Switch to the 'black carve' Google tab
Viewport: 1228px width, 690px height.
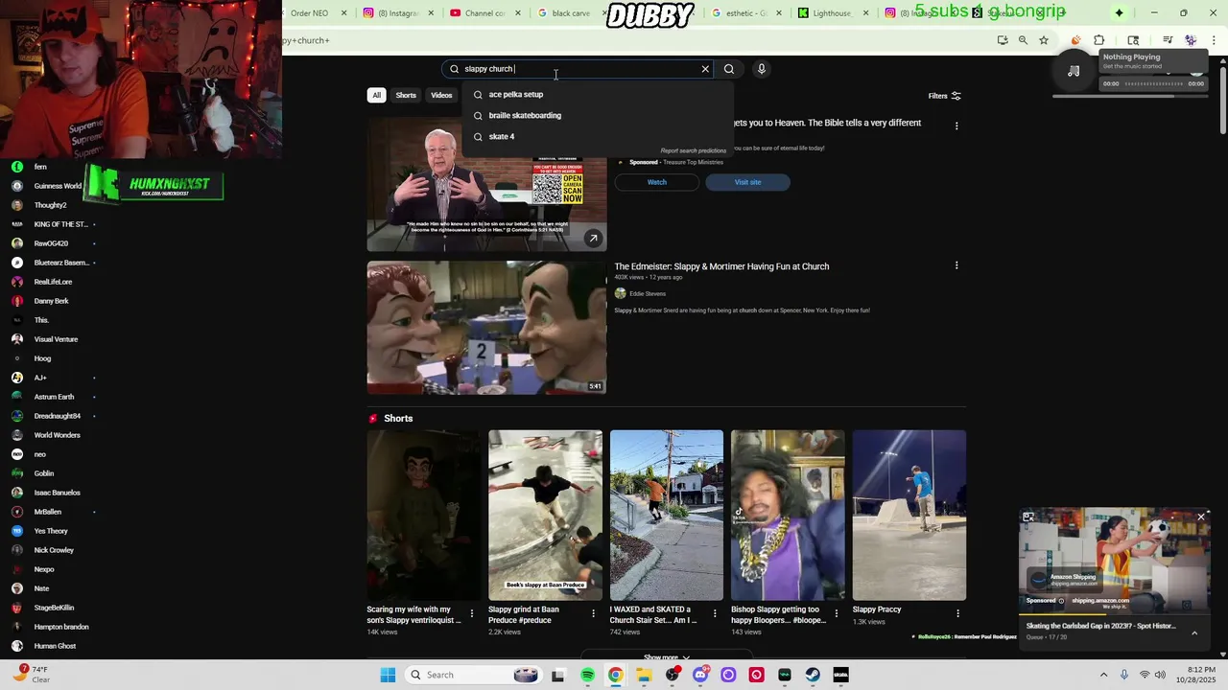(565, 13)
